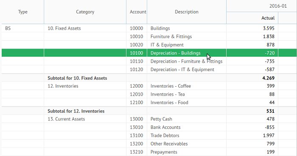Select the 12. Inventories category cell
297x156 pixels.
[x=85, y=86]
